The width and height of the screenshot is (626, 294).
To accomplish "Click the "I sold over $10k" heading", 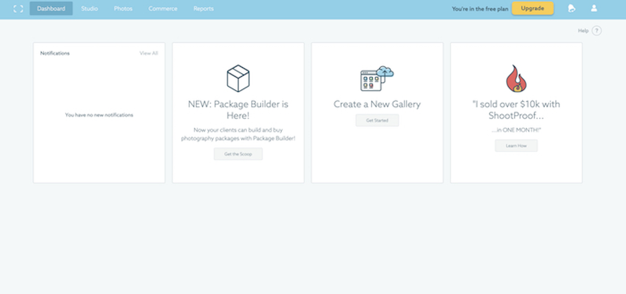I will pyautogui.click(x=516, y=110).
